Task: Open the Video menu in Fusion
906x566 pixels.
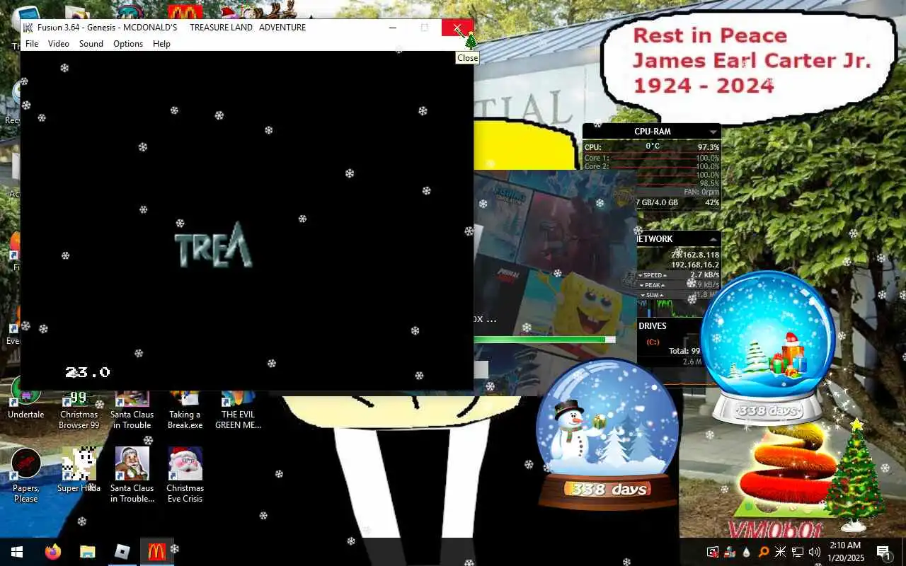Action: click(x=59, y=44)
